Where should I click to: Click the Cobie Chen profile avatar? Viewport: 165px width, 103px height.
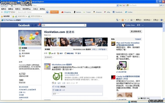[x=123, y=25]
